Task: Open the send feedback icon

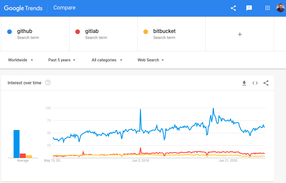Action: (249, 8)
